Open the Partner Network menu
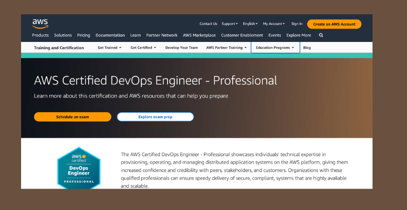The width and height of the screenshot is (407, 210). tap(162, 35)
